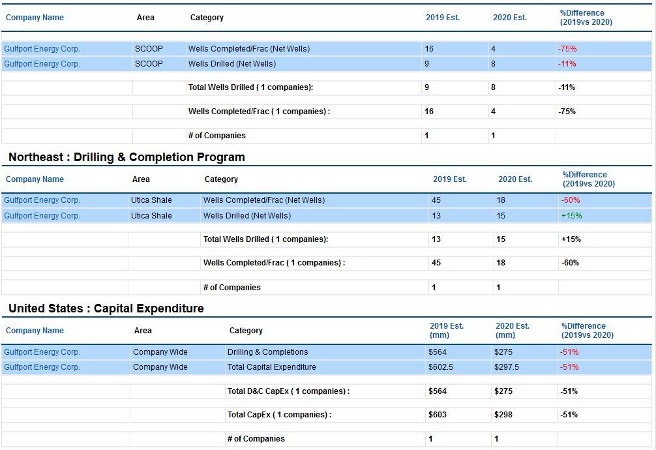Select '# of Companies' label in Capital Expenditure table
The height and width of the screenshot is (450, 656).
click(256, 439)
